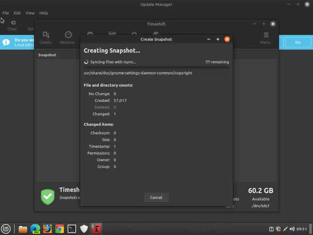Viewport: 313px width, 235px height.
Task: Open the View menu in Update Manager
Action: coord(30,13)
